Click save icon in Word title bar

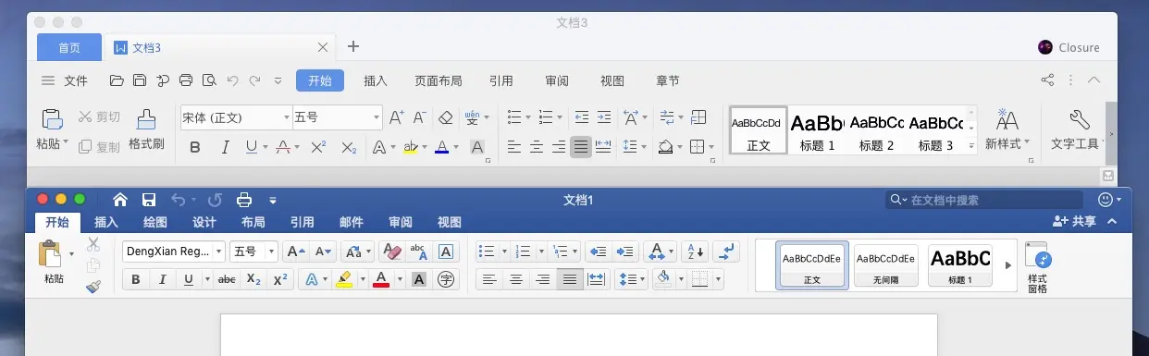coord(148,199)
